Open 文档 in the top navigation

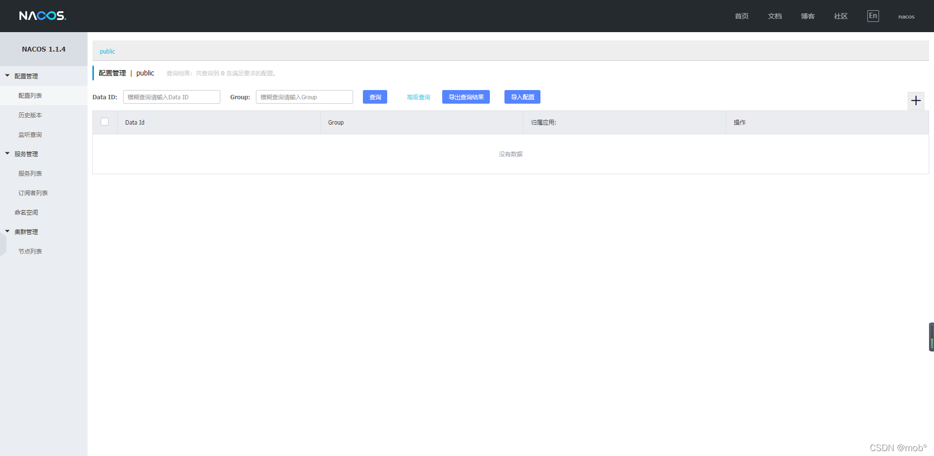pos(775,16)
